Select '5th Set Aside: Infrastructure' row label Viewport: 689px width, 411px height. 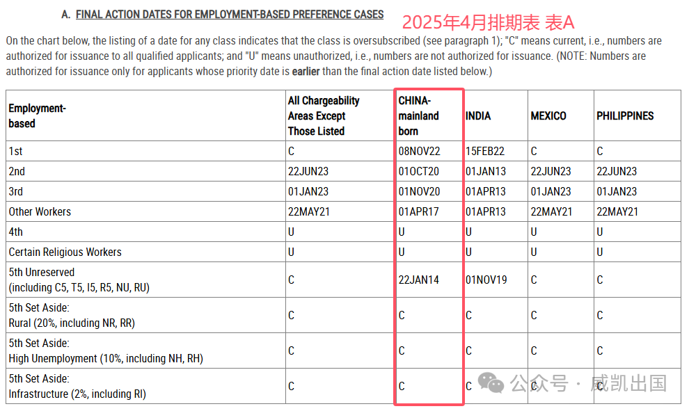pos(77,387)
